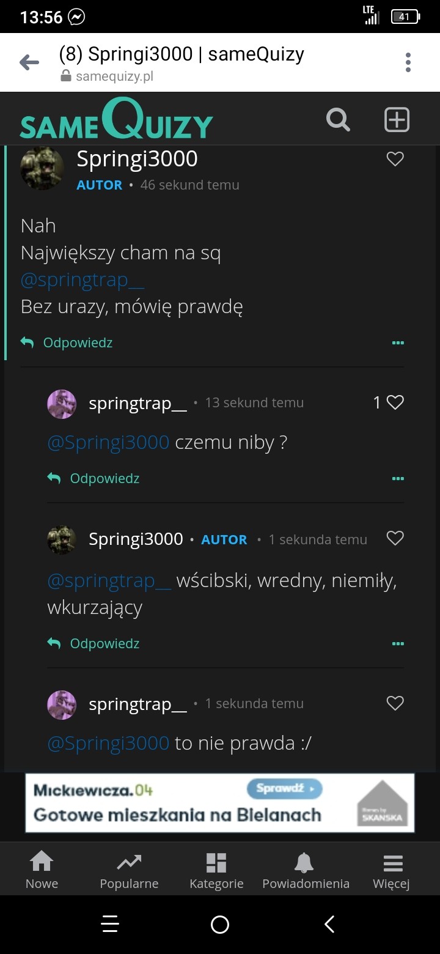Toggle heart on "czemu niby ?" comment
440x954 pixels.
click(395, 402)
